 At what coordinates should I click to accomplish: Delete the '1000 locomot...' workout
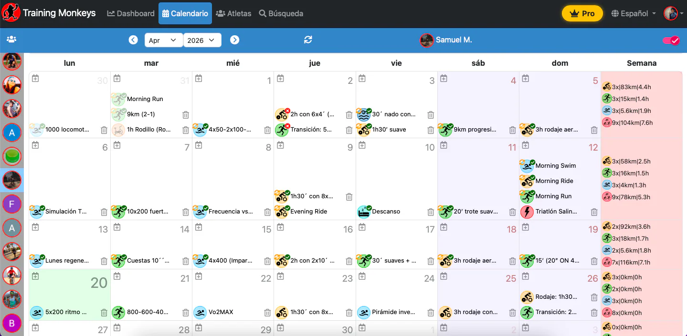(x=104, y=130)
